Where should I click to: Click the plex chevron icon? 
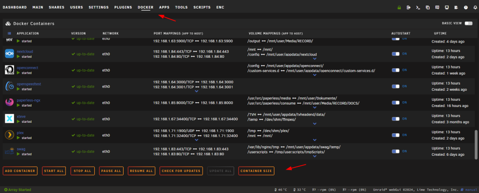(x=10, y=135)
